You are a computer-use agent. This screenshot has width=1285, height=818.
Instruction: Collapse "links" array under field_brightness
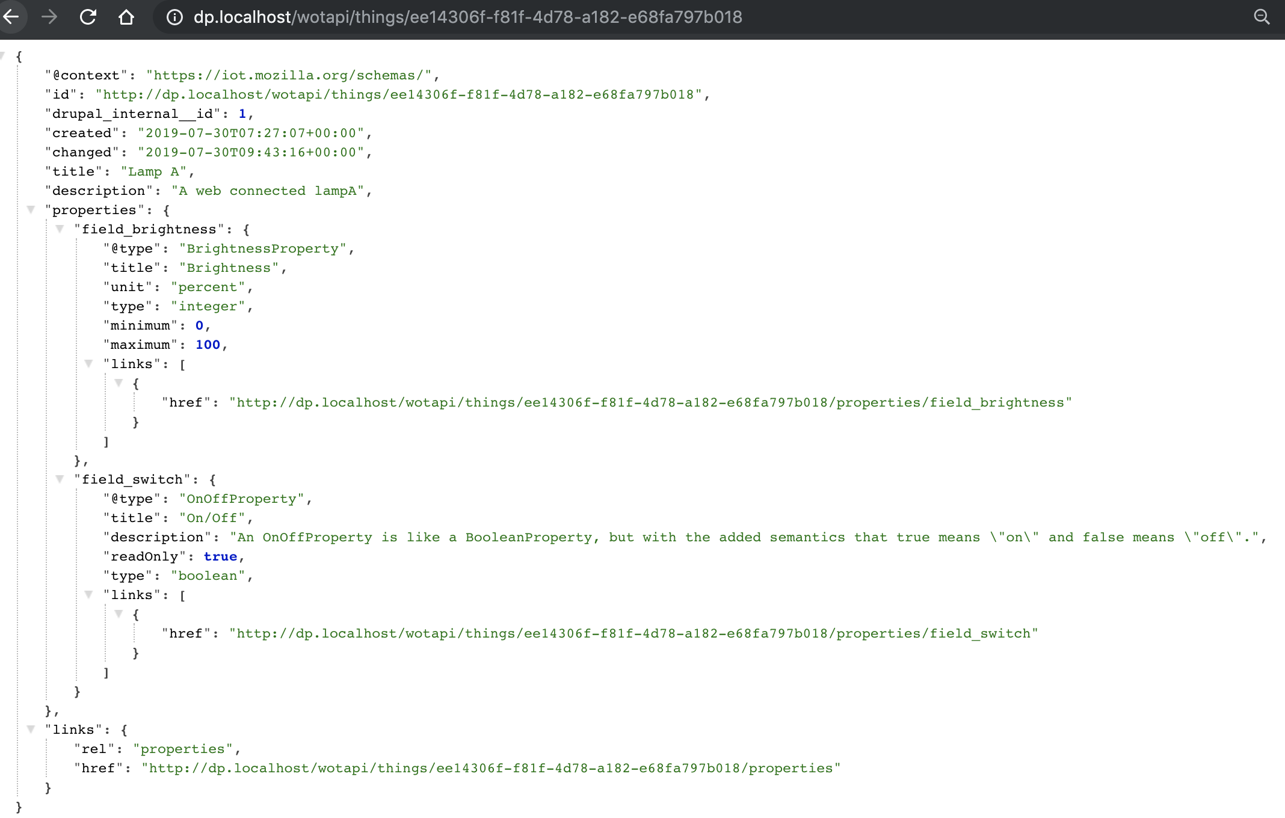point(88,364)
